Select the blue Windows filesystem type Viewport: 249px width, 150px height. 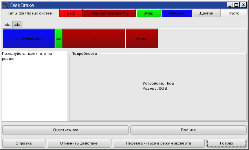tap(177, 13)
